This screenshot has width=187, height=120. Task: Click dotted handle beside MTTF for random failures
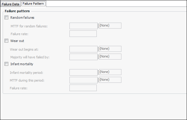(x=98, y=26)
